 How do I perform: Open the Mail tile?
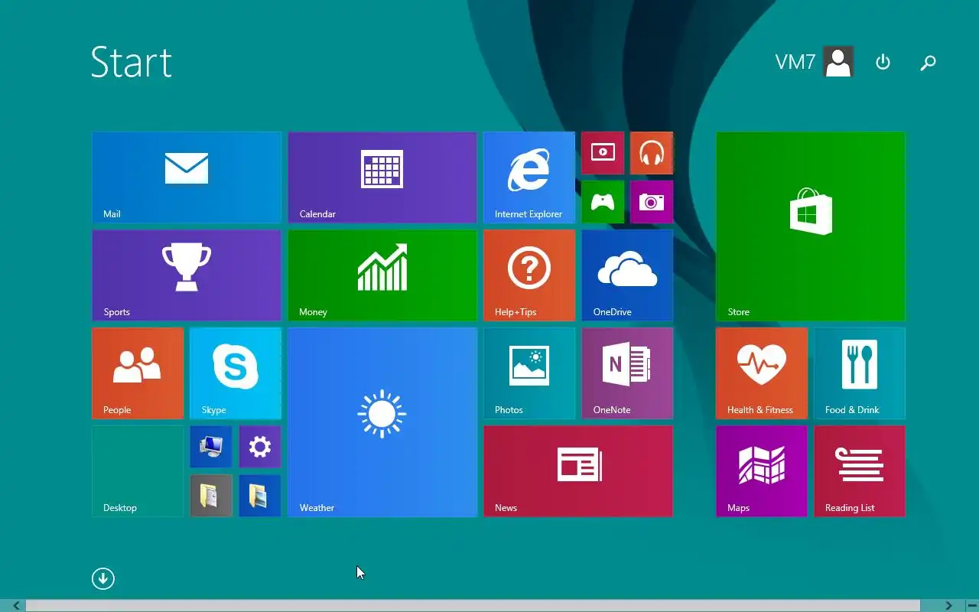pos(187,177)
